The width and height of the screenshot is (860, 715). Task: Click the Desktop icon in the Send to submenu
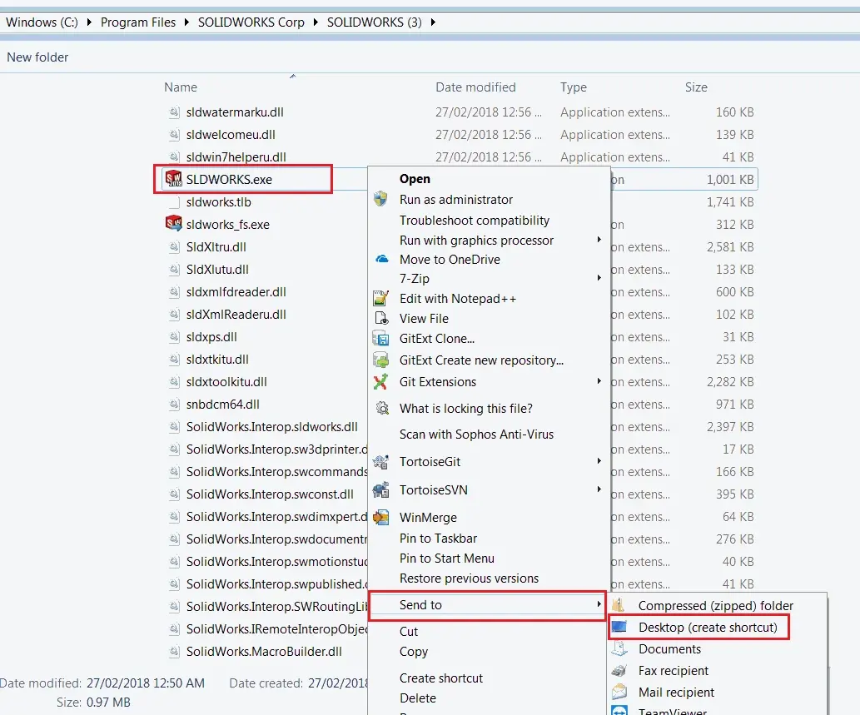point(619,627)
